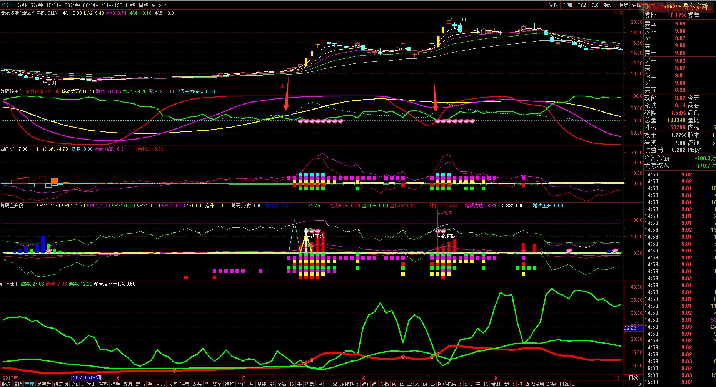
Task: Click 另存为 save-as in bottom bar
Action: (44, 384)
